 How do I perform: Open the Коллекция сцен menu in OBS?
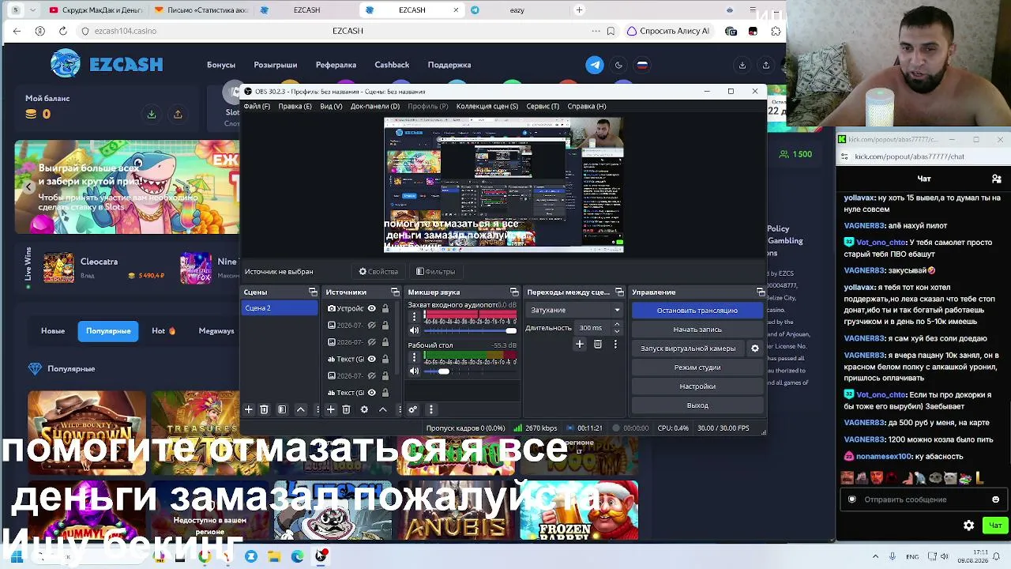coord(487,106)
